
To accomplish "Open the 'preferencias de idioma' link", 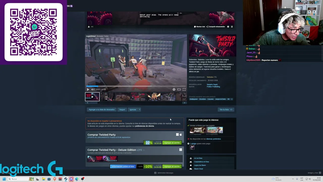I will [145, 126].
